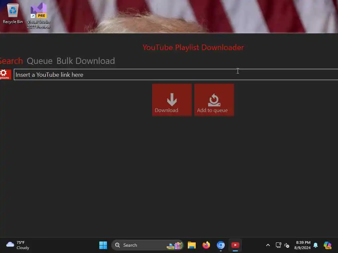Open File Explorer from the taskbar
Image resolution: width=338 pixels, height=253 pixels.
tap(192, 245)
